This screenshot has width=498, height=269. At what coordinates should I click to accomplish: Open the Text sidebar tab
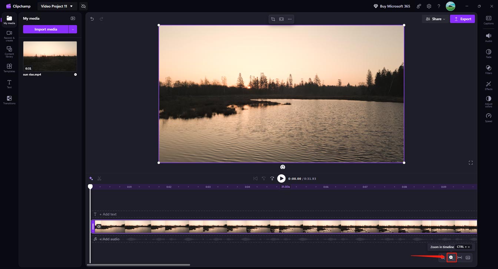coord(9,84)
